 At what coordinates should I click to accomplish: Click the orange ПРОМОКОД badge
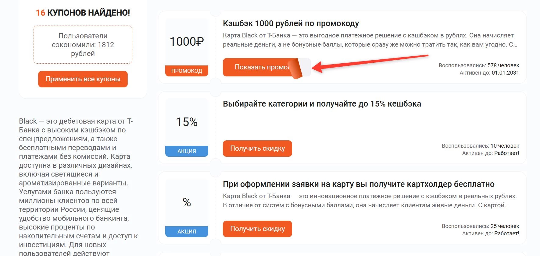pos(187,71)
